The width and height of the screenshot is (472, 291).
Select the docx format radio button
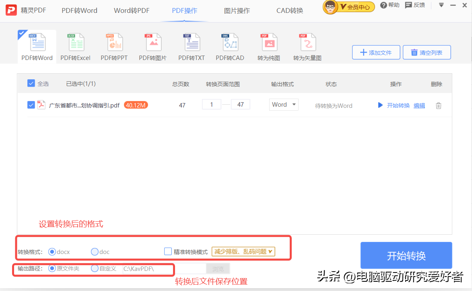52,252
